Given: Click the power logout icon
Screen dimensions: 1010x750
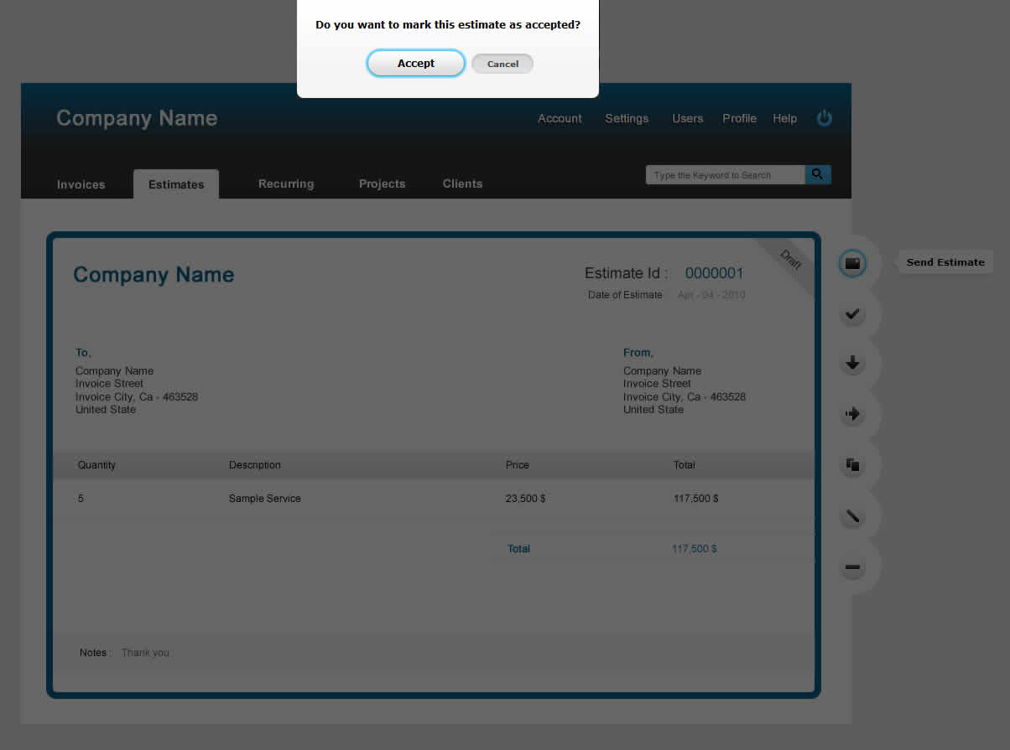Looking at the screenshot, I should pos(825,118).
